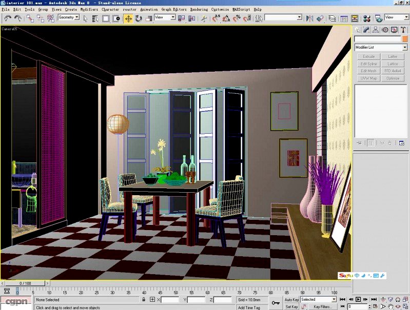
Task: Switch to the Hierarchy panel tab
Action: [x=376, y=30]
